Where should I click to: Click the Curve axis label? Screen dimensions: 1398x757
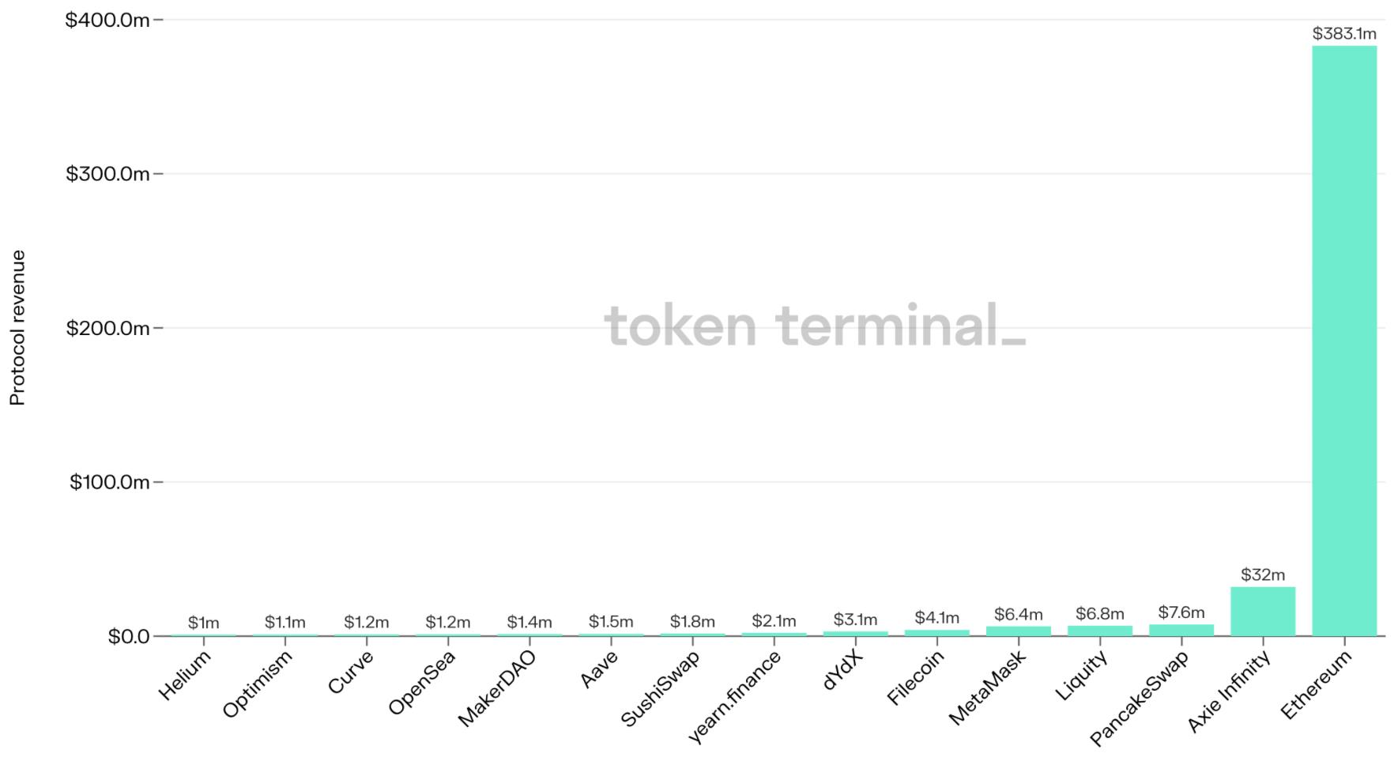(x=350, y=672)
